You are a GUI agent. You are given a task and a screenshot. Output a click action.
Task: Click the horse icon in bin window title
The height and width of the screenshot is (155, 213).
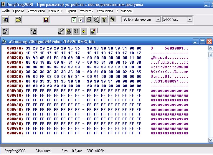pyautogui.click(x=4, y=42)
